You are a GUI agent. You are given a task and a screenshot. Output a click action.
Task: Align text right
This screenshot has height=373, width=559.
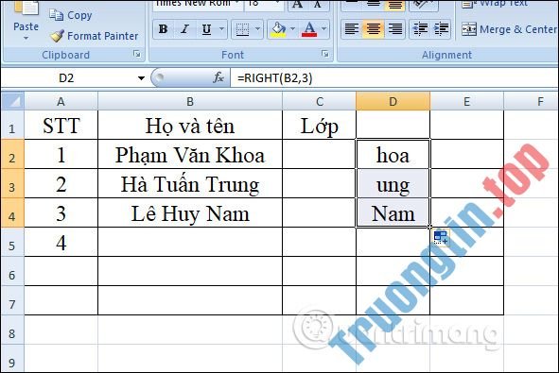coord(395,29)
